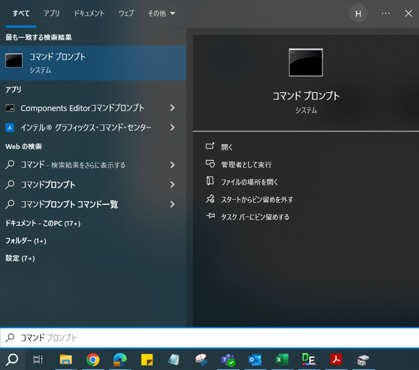
Task: Click the Microsoft Teams taskbar icon
Action: (228, 360)
